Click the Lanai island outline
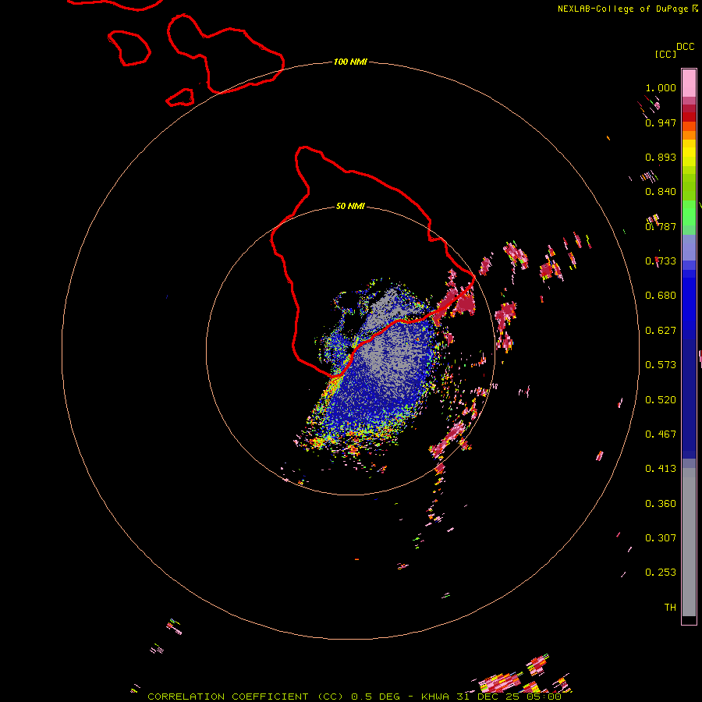The image size is (702, 702). pos(129,48)
